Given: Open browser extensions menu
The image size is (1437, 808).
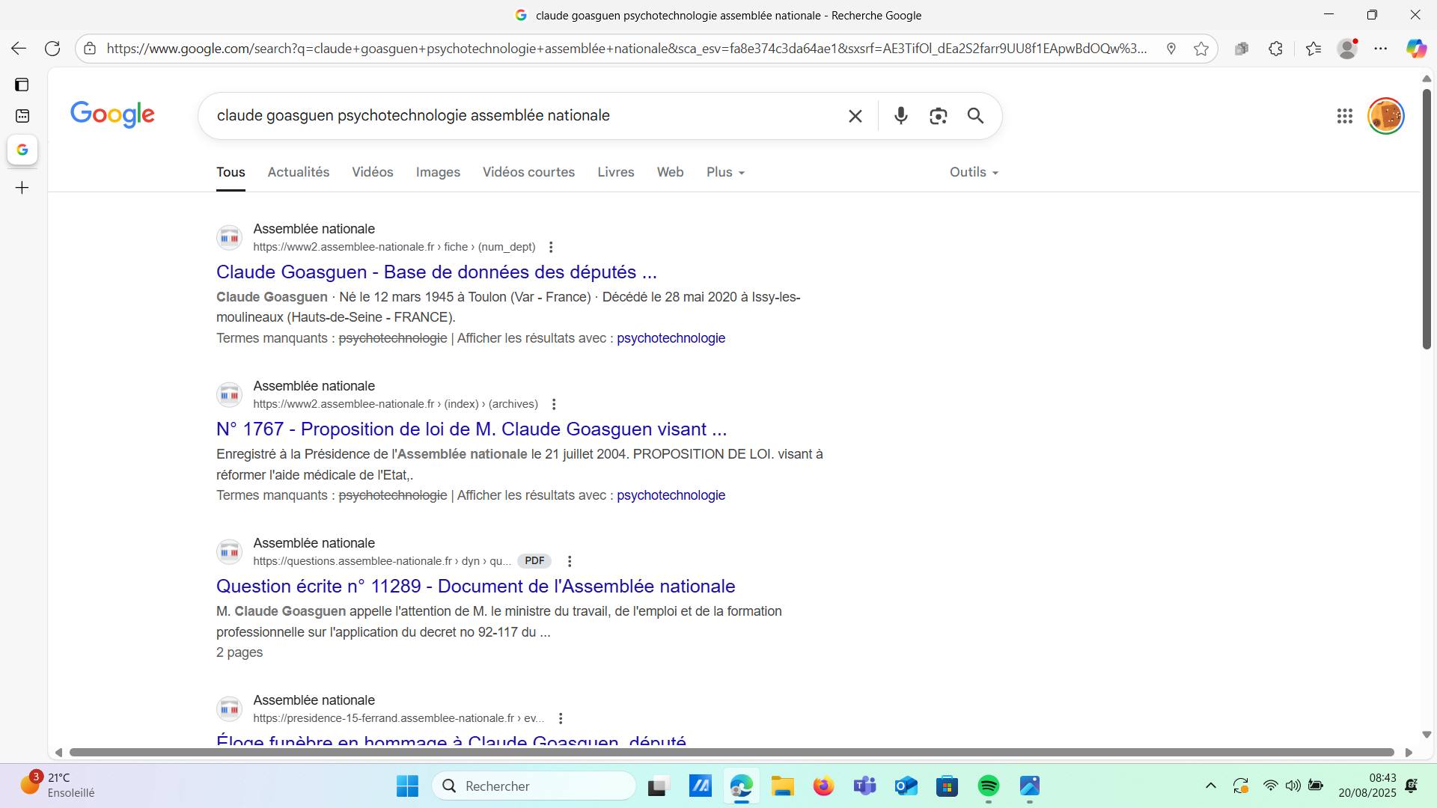Looking at the screenshot, I should 1275,49.
